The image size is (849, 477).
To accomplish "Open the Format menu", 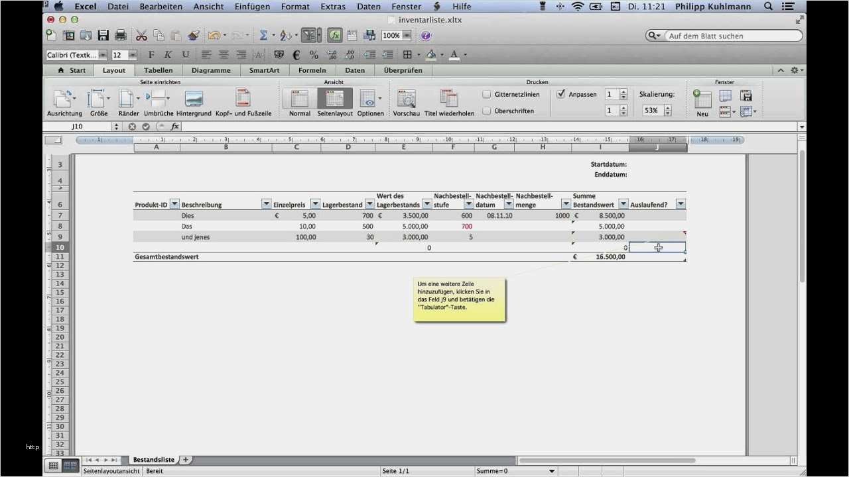I will 295,7.
